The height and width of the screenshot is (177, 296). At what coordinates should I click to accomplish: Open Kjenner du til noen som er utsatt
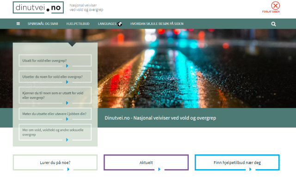[55, 95]
